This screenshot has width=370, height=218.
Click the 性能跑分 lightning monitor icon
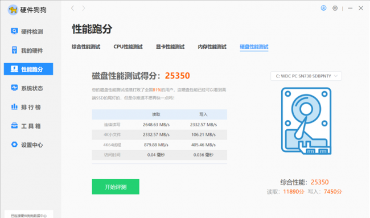(14, 69)
